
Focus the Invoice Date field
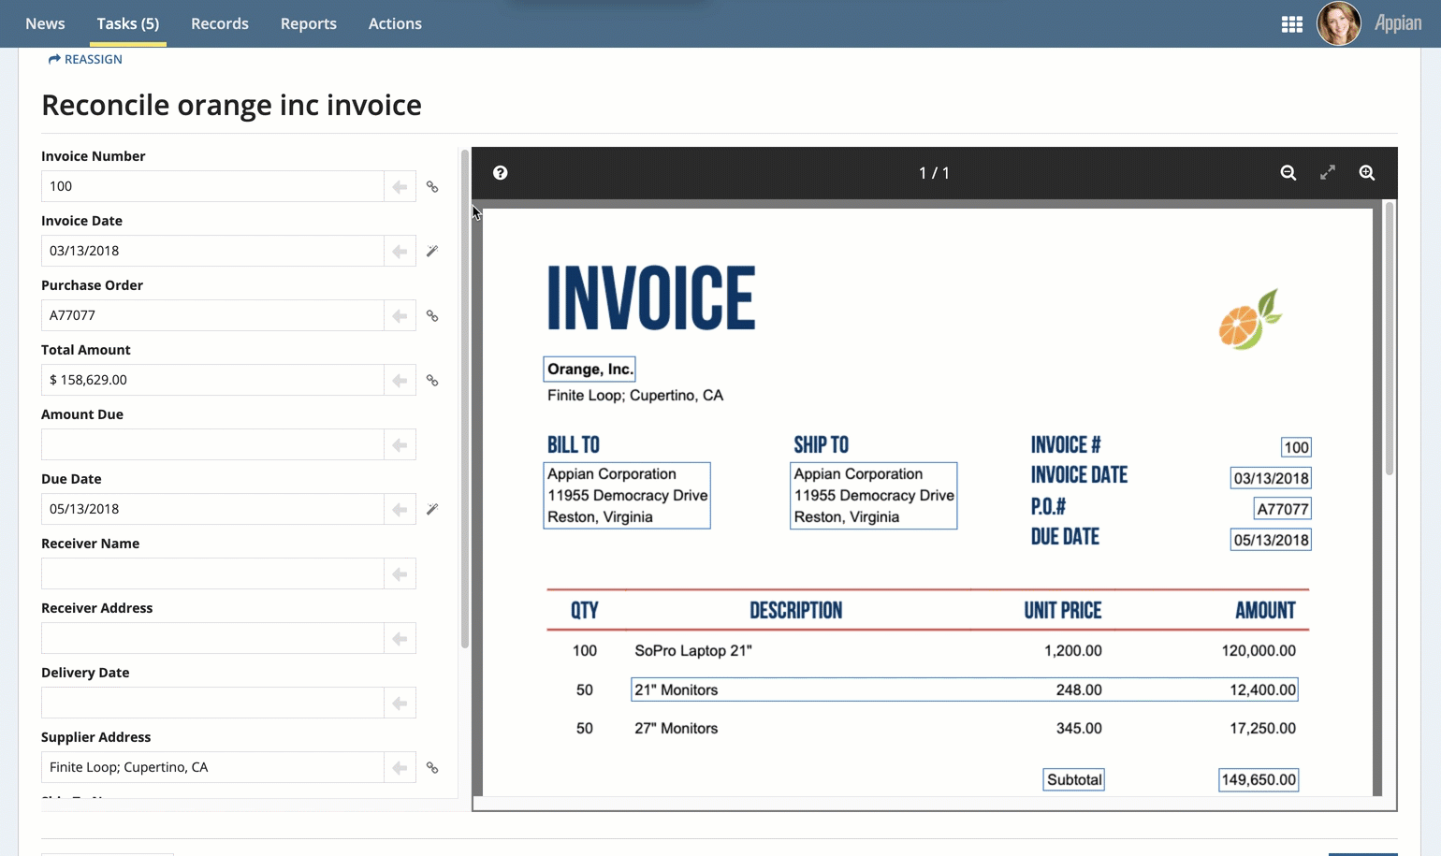pyautogui.click(x=212, y=251)
